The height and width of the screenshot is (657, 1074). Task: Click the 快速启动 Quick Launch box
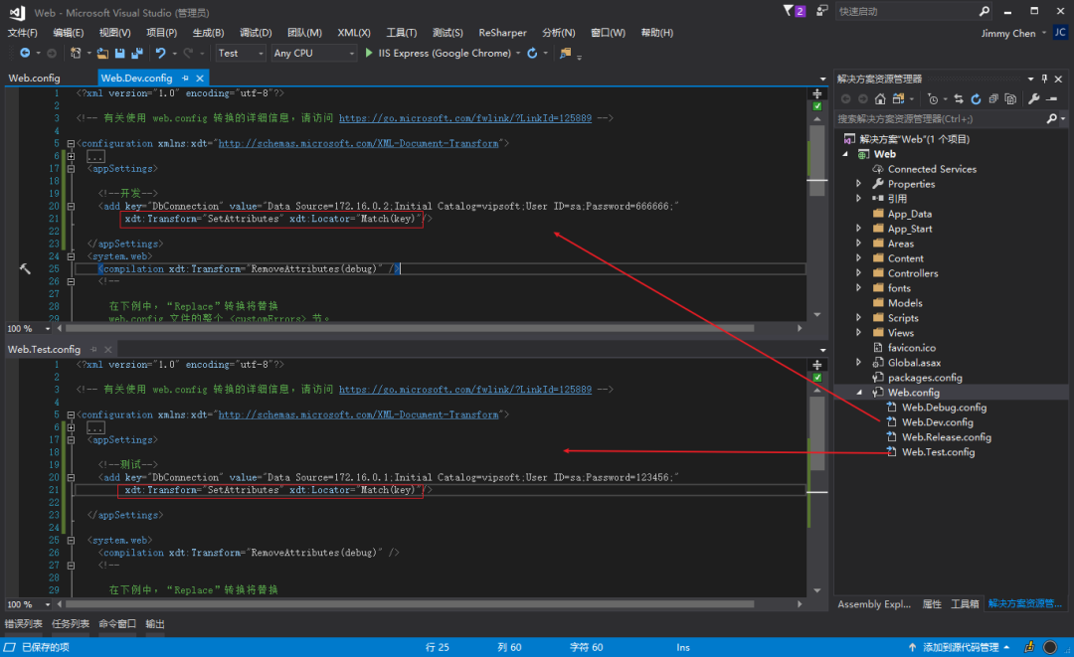coord(906,11)
